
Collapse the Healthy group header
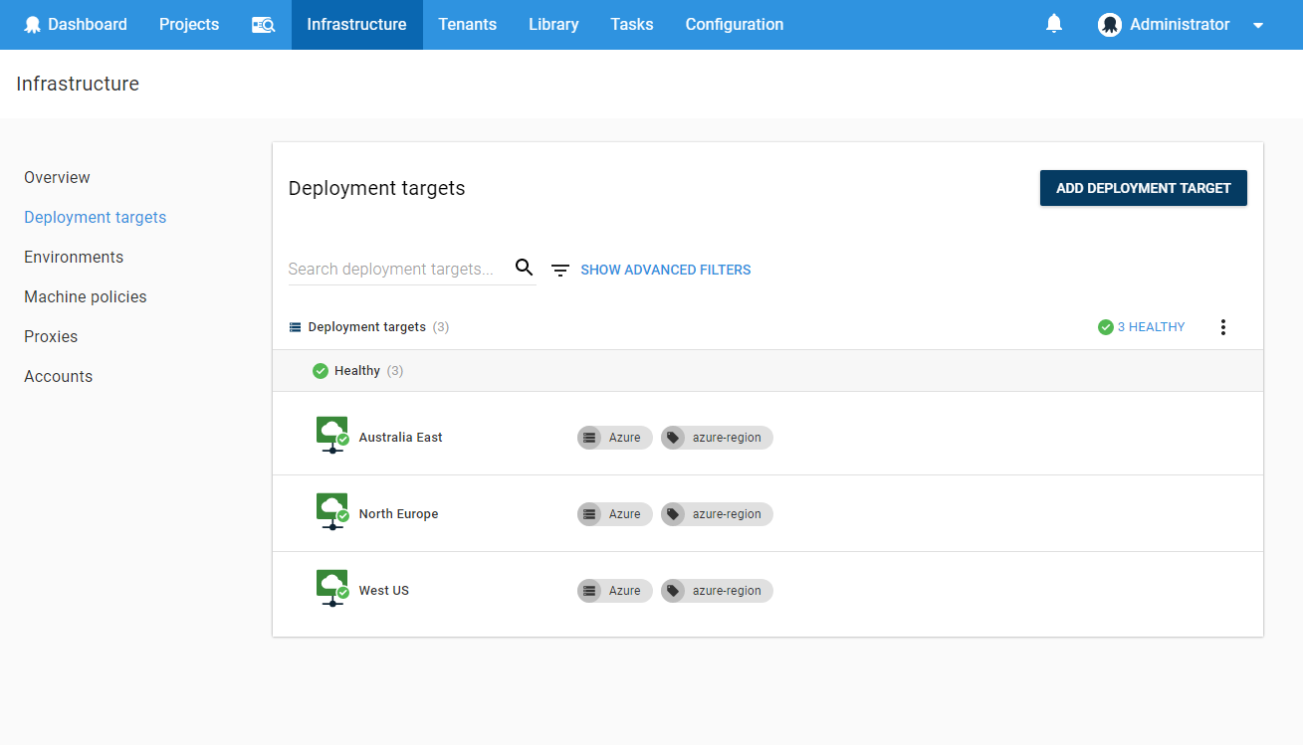click(357, 371)
